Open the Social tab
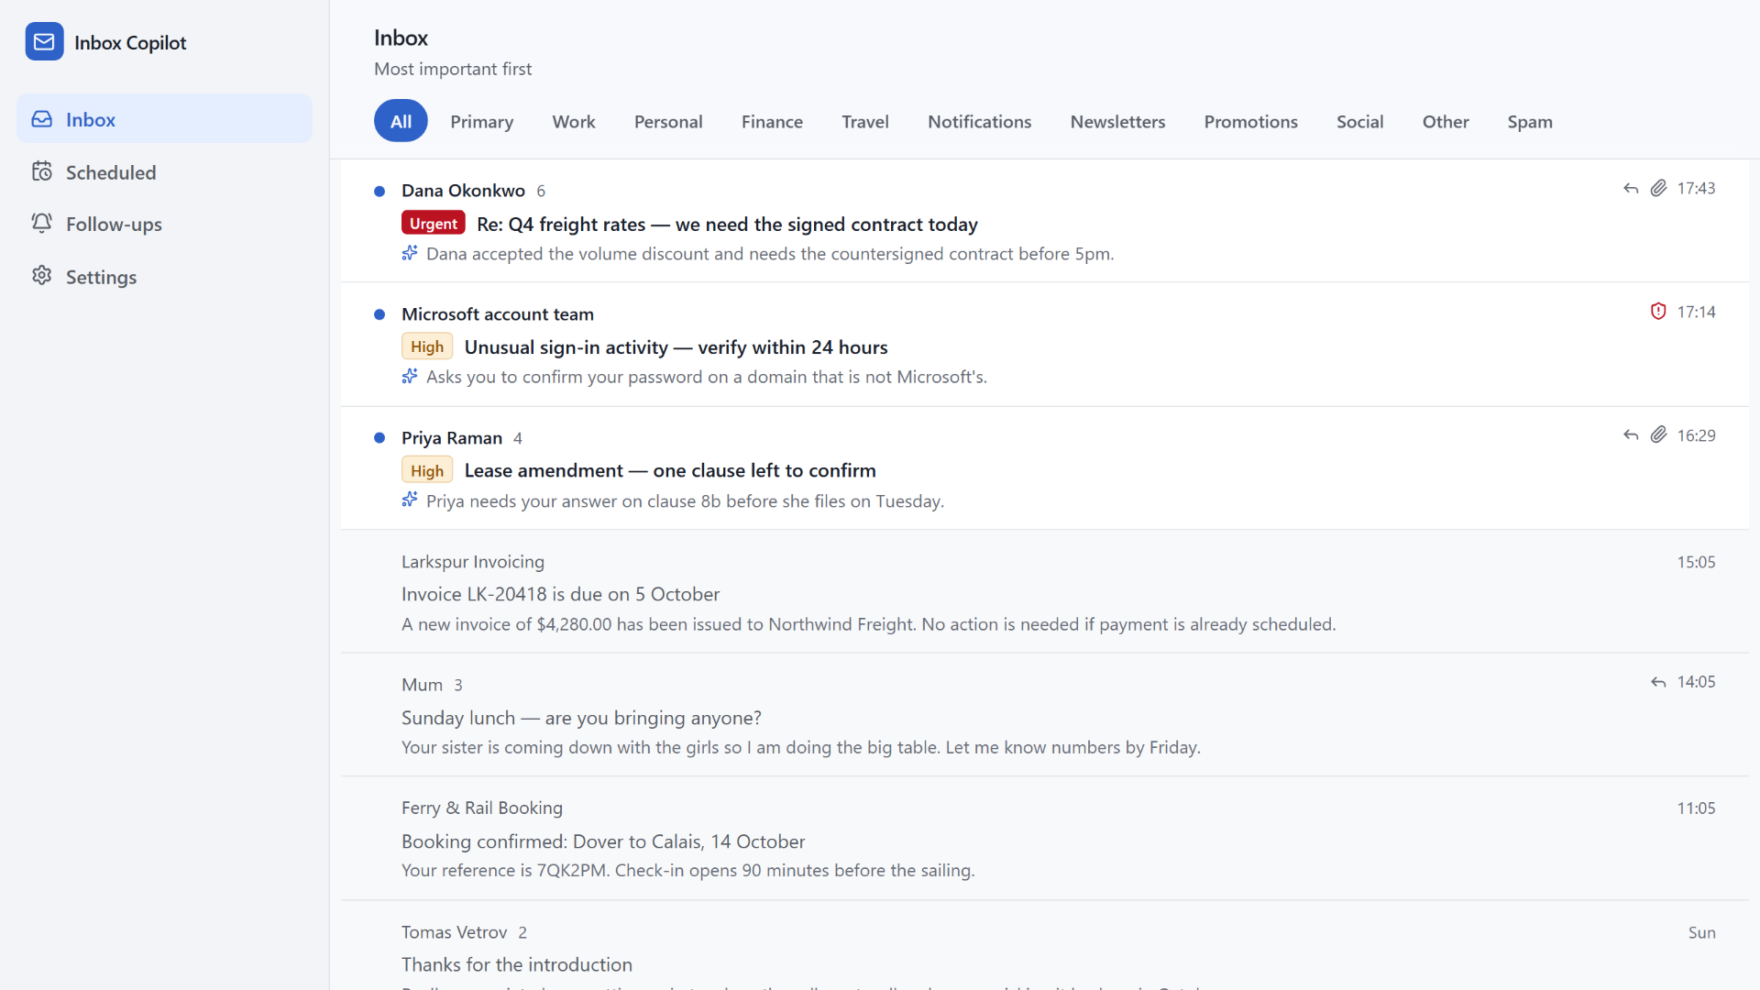1760x990 pixels. [1359, 121]
